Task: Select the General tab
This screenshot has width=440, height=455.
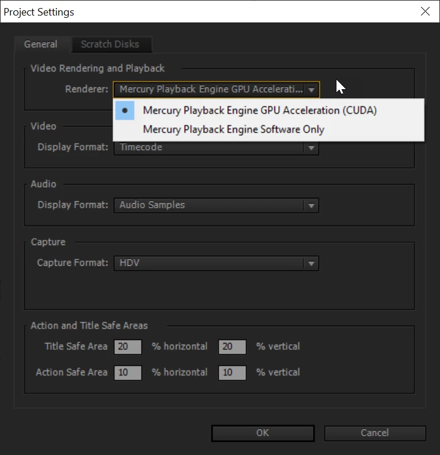Action: point(41,44)
